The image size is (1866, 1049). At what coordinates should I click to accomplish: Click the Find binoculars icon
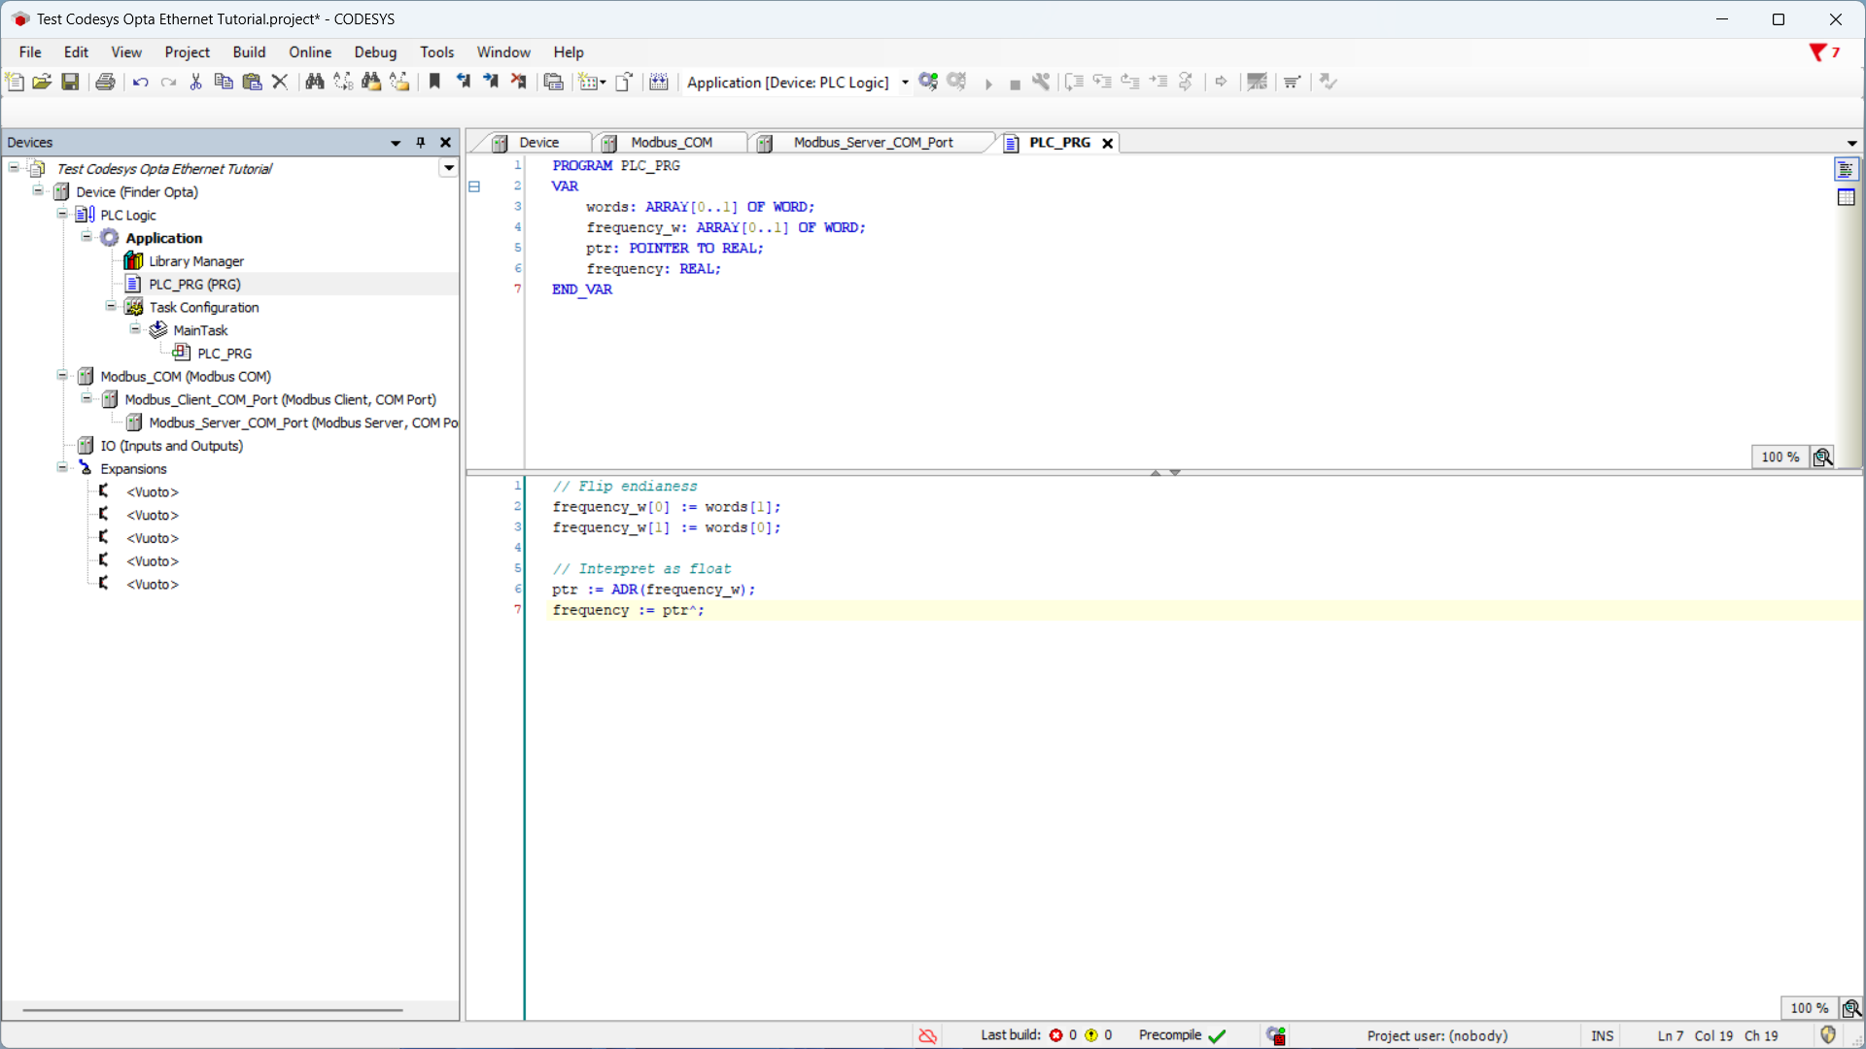tap(314, 83)
